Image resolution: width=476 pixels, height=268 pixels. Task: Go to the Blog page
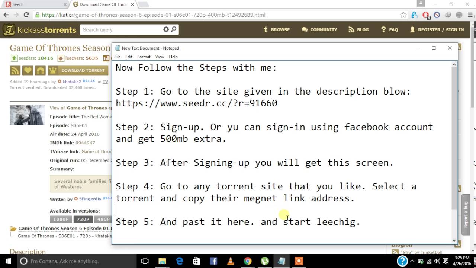(358, 29)
